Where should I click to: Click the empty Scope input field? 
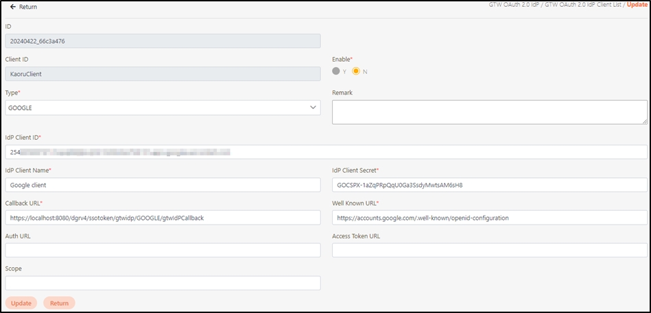coord(162,283)
